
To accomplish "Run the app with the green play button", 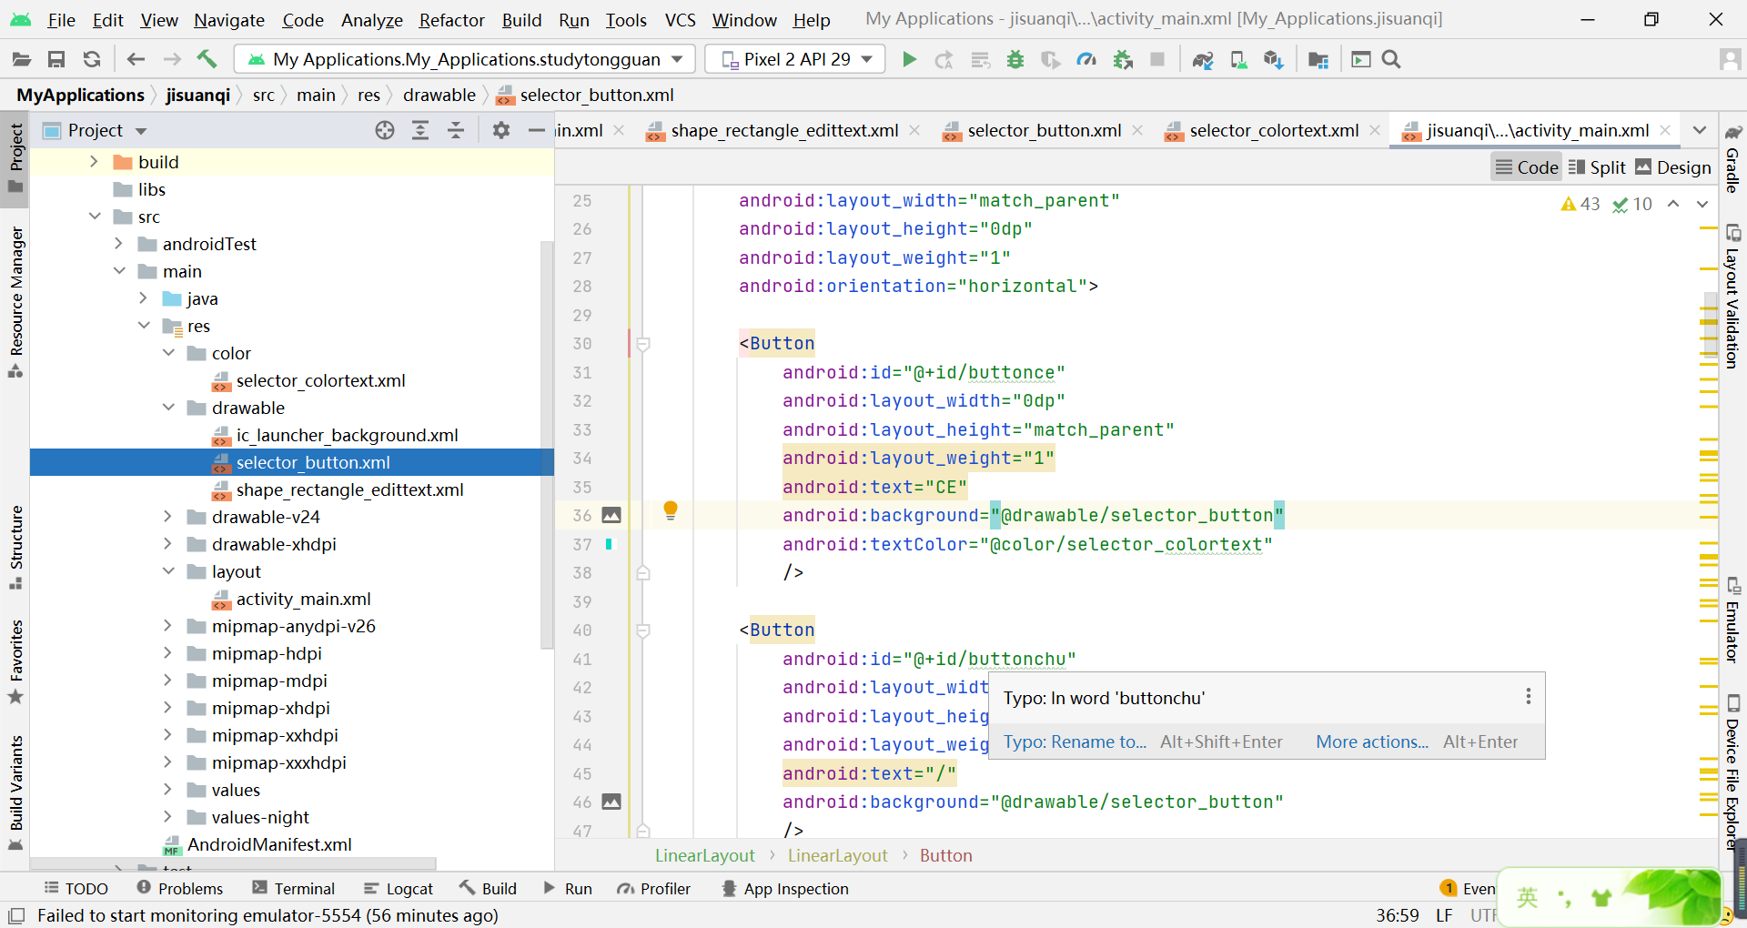I will (x=909, y=59).
